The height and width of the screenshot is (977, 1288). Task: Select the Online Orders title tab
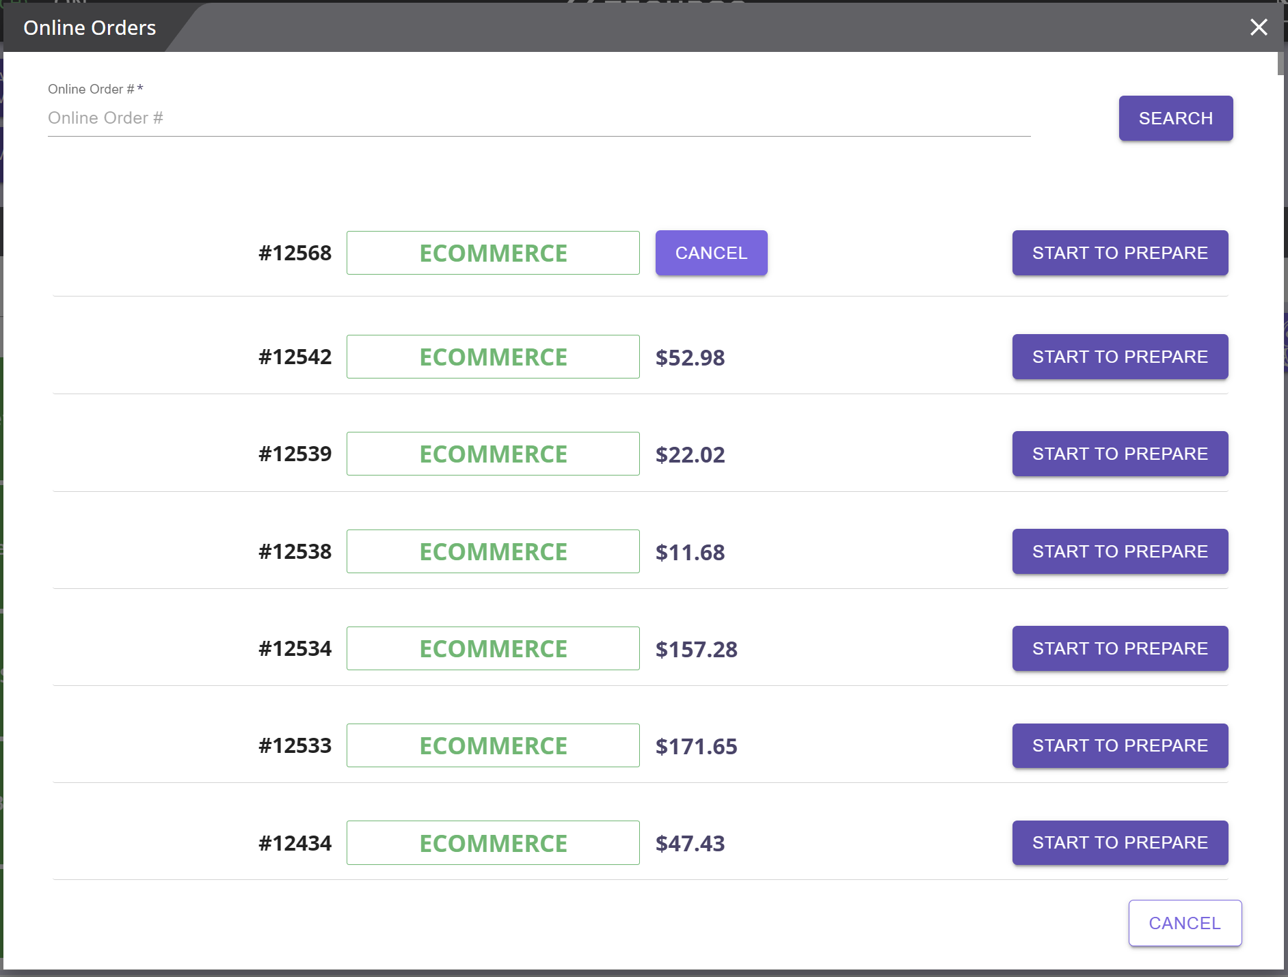coord(90,28)
